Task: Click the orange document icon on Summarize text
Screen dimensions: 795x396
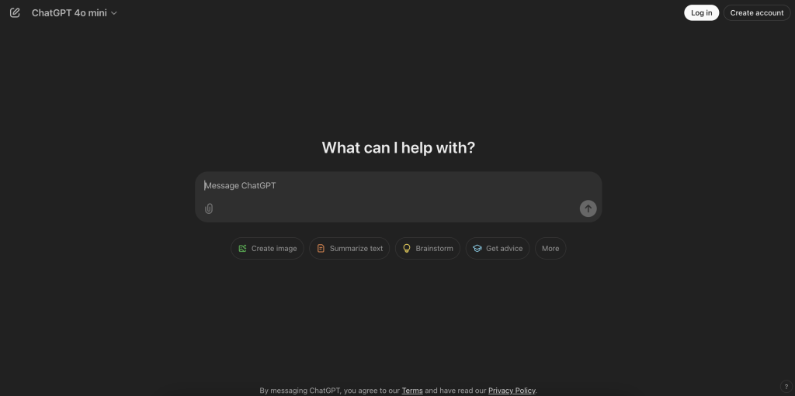Action: point(321,249)
